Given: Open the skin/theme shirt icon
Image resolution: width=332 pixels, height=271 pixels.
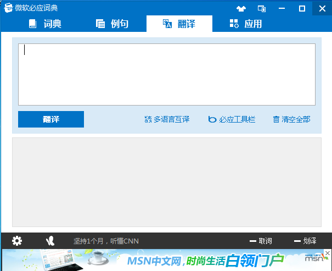Looking at the screenshot, I should pos(241,9).
